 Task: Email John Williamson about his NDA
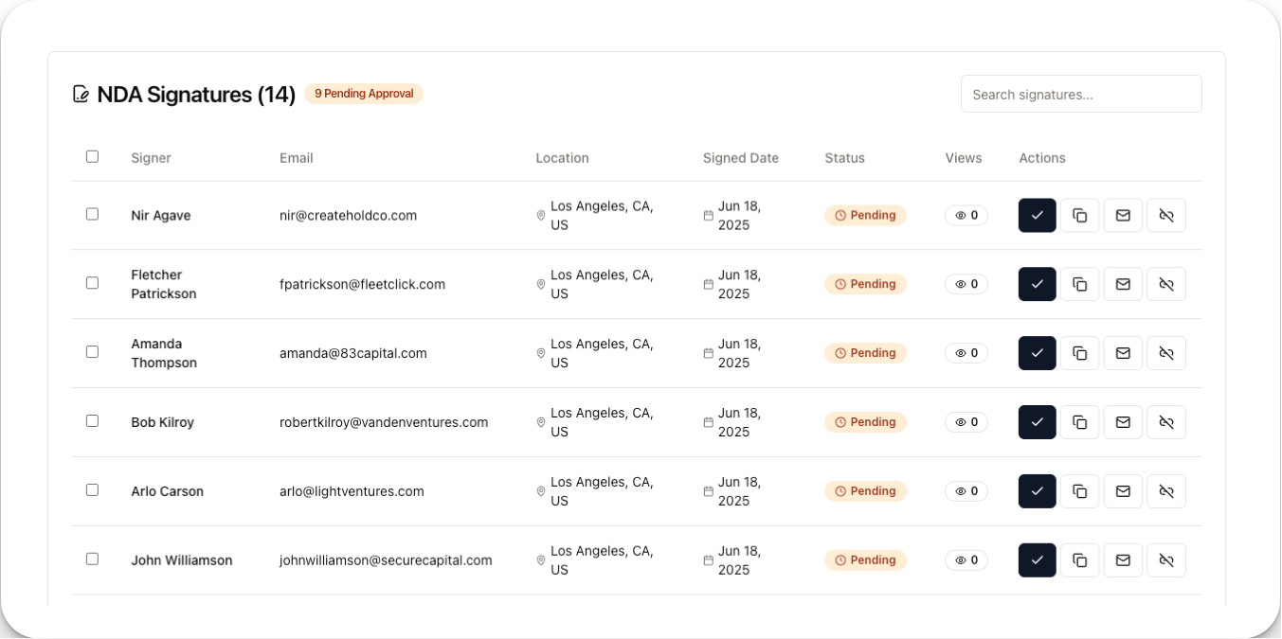(1123, 559)
